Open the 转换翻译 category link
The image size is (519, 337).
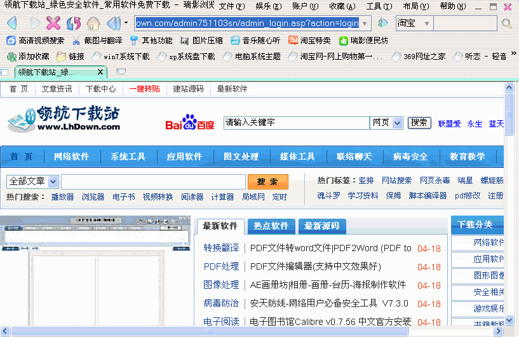[x=221, y=248]
